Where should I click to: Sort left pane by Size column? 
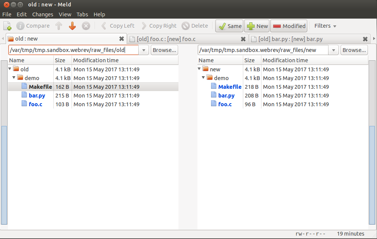[63, 60]
